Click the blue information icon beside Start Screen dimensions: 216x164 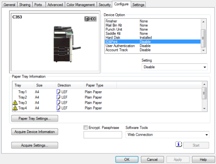pyautogui.click(x=179, y=144)
